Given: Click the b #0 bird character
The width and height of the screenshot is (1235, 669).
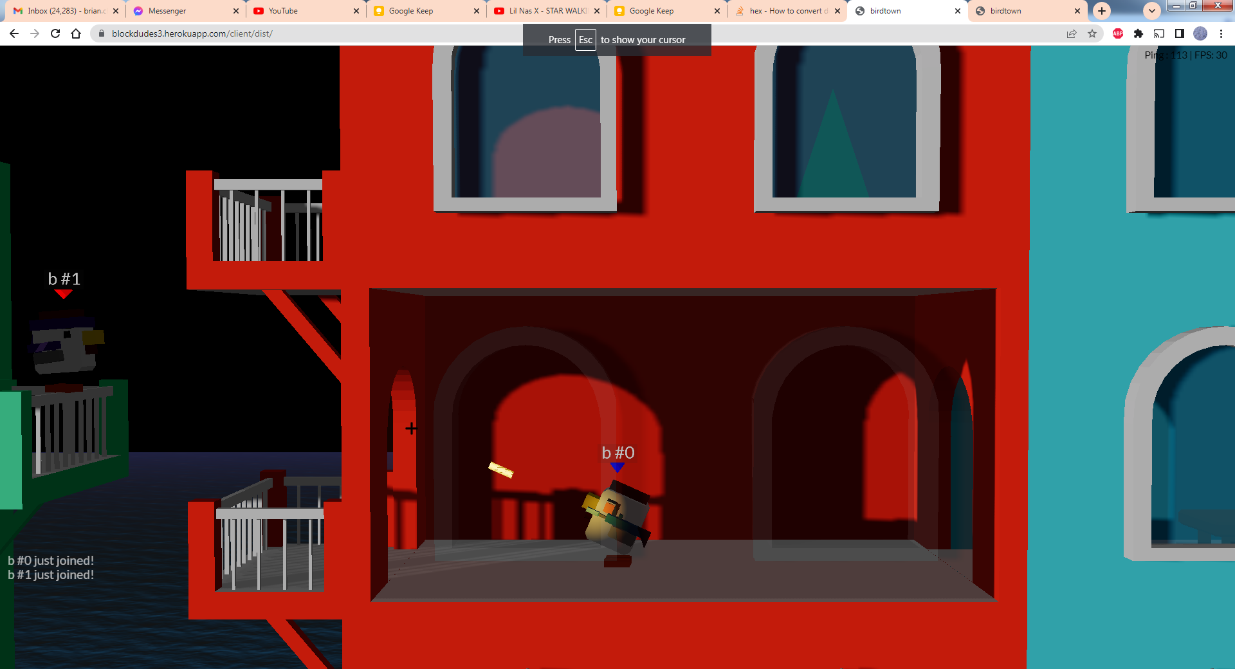Looking at the screenshot, I should 617,523.
